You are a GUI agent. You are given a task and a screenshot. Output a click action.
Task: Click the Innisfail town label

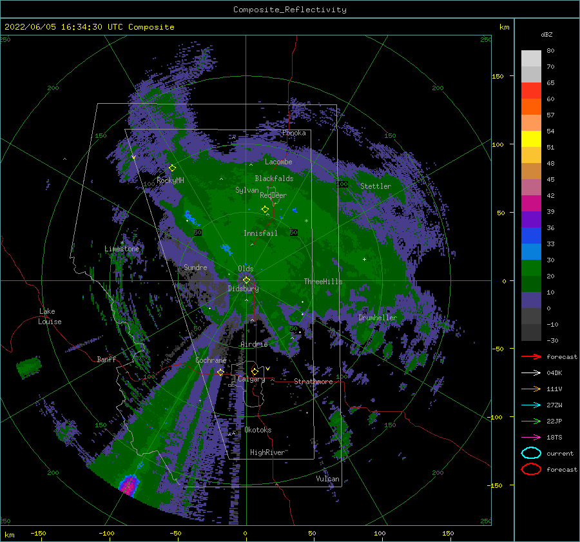[260, 233]
